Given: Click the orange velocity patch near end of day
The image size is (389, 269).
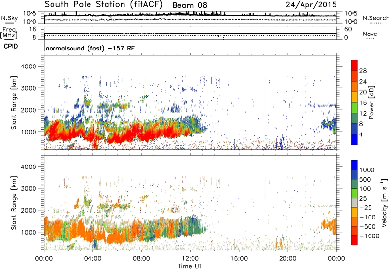Looking at the screenshot, I should [x=330, y=225].
